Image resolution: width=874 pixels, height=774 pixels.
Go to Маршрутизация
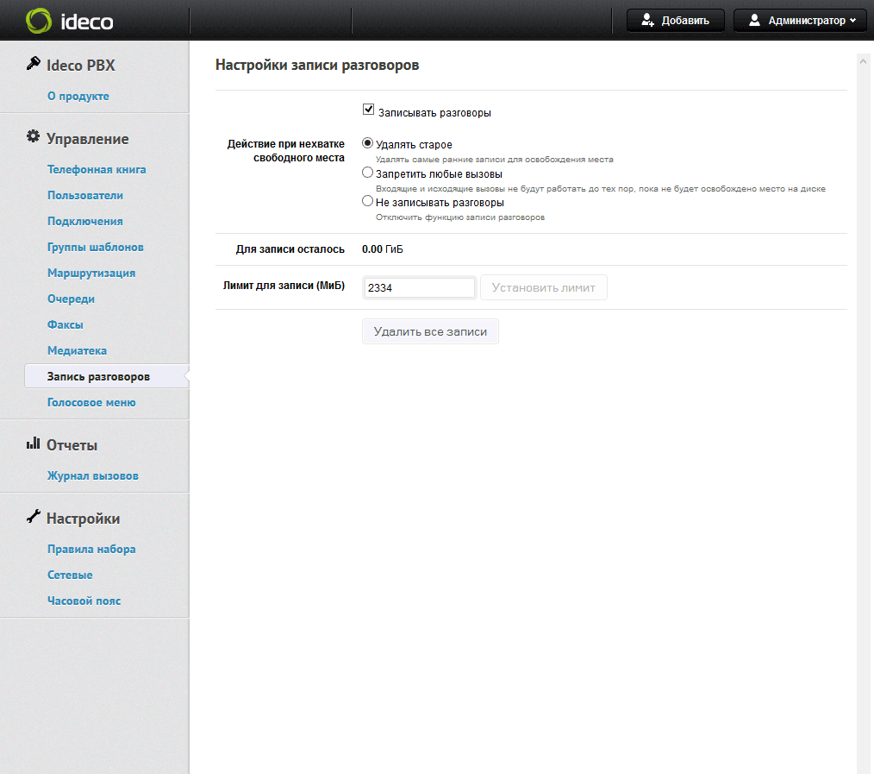[91, 273]
